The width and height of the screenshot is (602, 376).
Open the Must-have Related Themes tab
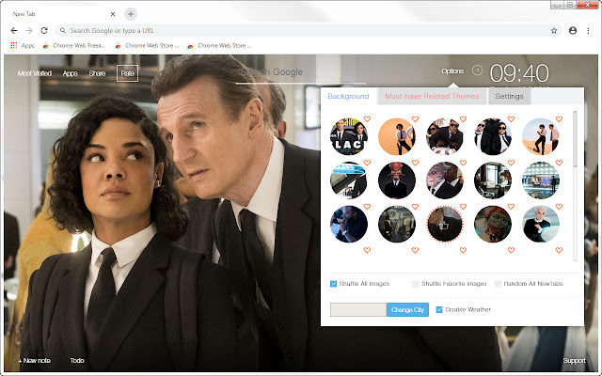point(432,96)
